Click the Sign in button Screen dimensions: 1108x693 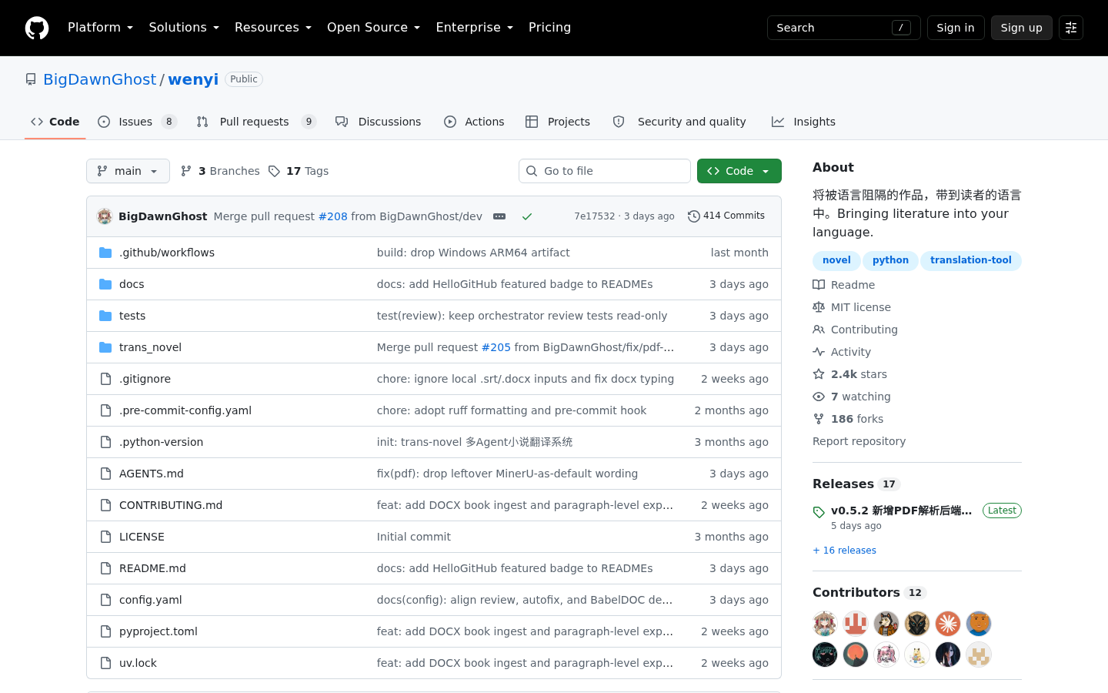956,28
